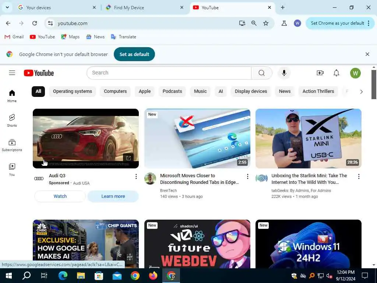Click the Audi logo channel icon

pos(39,178)
